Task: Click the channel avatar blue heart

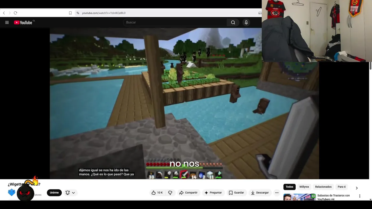Action: point(11,192)
